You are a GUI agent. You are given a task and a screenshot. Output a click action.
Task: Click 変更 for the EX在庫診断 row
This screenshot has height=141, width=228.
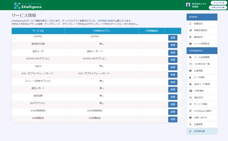point(173,120)
